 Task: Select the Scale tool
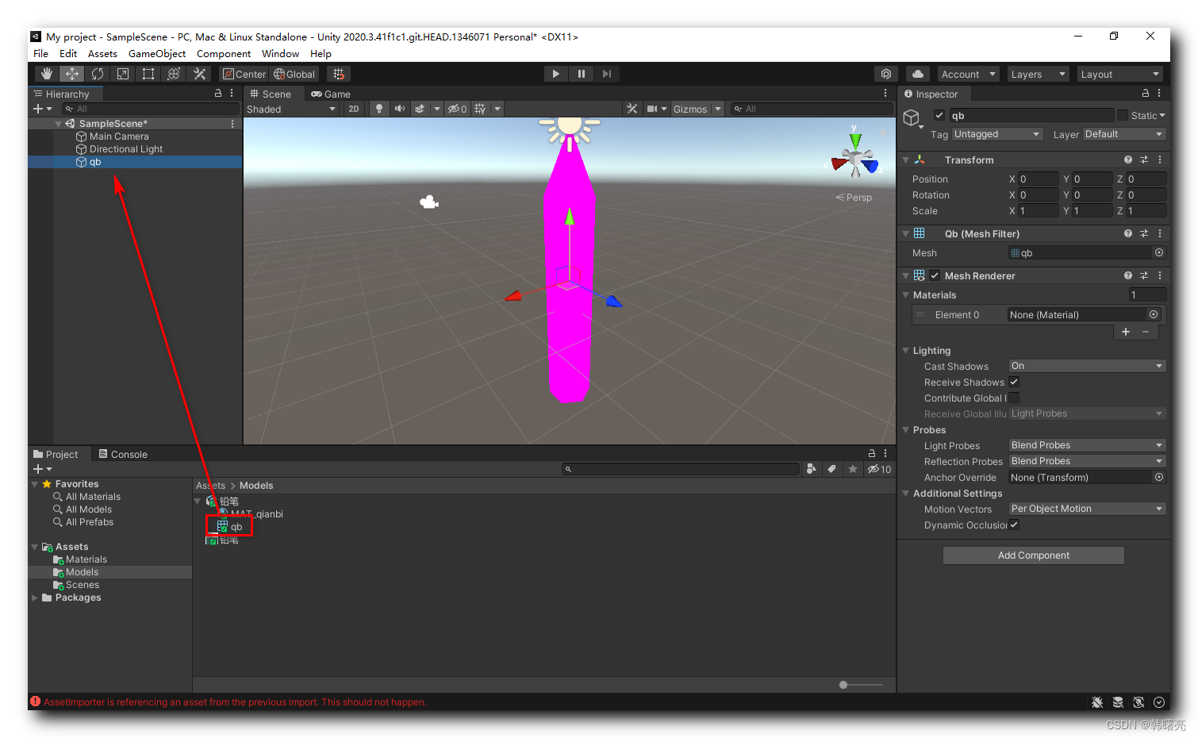(x=122, y=73)
